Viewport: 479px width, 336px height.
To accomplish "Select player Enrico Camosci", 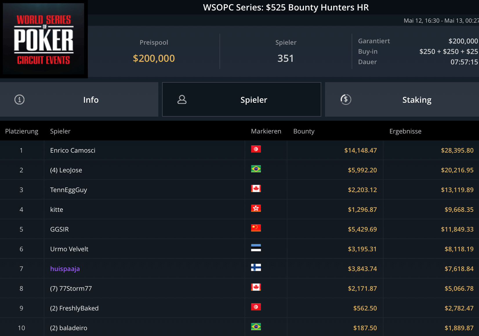I will point(72,150).
